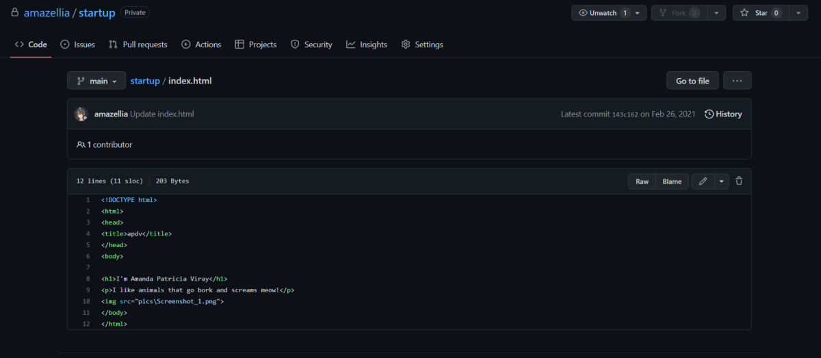
Task: Click the DOCTYPE html code line
Action: [x=129, y=200]
